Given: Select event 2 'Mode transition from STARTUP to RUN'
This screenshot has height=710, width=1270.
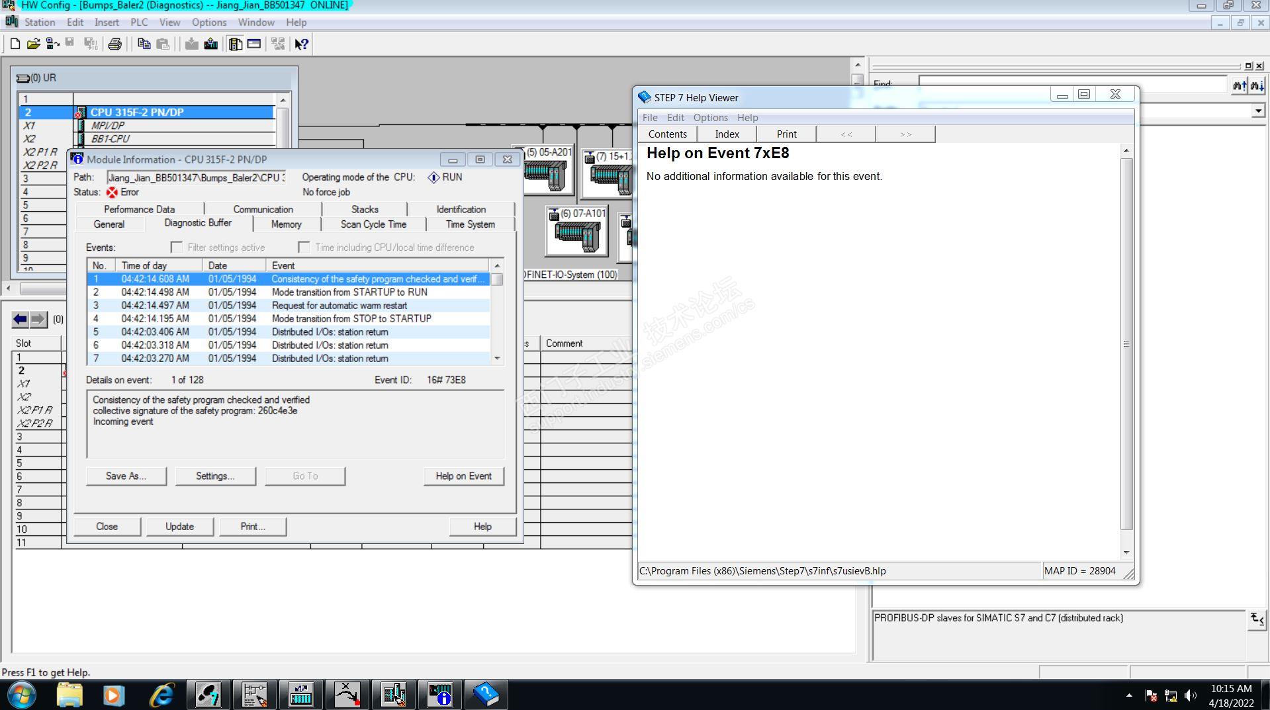Looking at the screenshot, I should click(x=289, y=292).
